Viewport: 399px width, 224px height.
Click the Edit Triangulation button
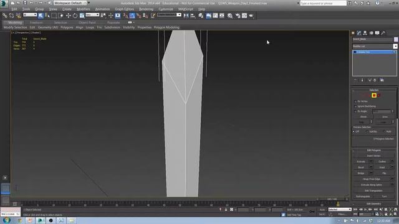(373, 191)
